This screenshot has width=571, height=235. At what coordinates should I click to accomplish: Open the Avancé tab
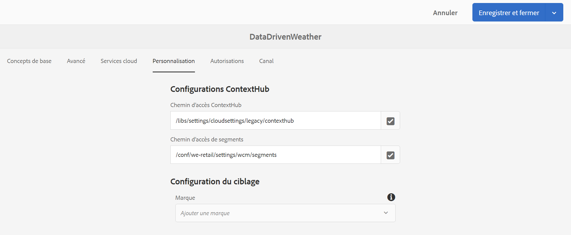click(76, 61)
